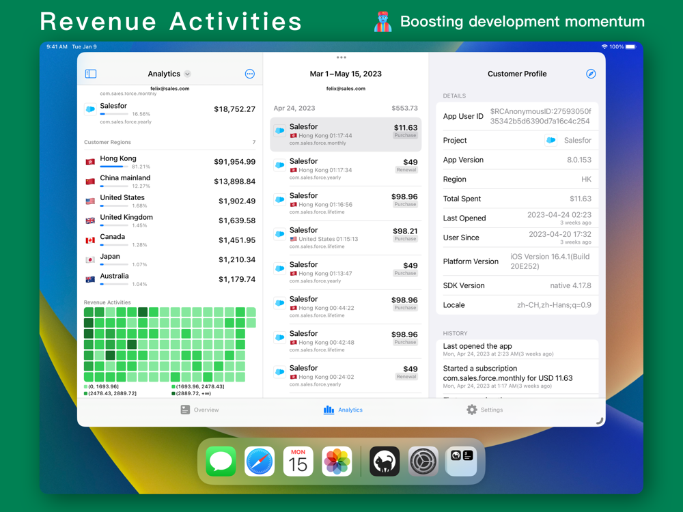
Task: Select the $98.96 transaction at 00:42:48
Action: click(346, 341)
